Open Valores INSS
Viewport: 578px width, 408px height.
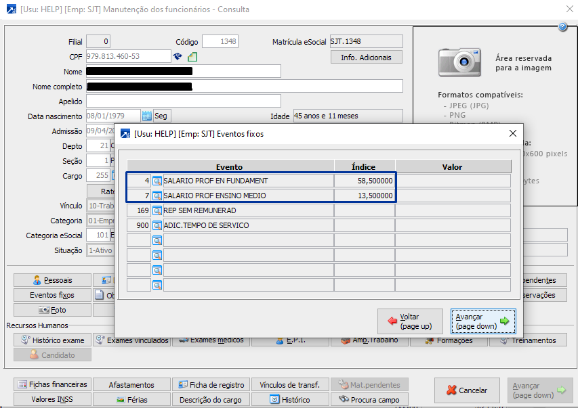pos(52,399)
